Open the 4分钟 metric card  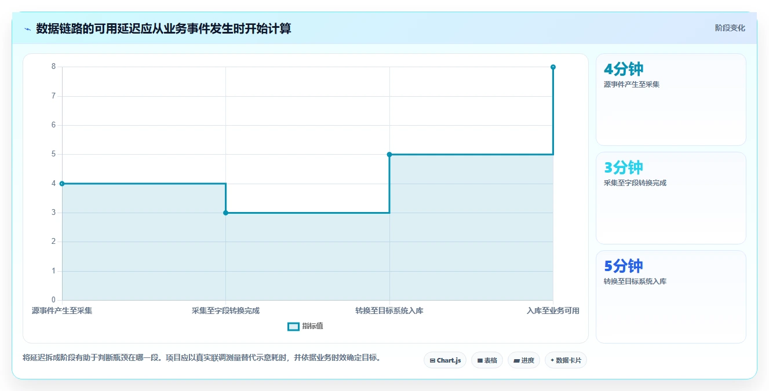click(670, 100)
